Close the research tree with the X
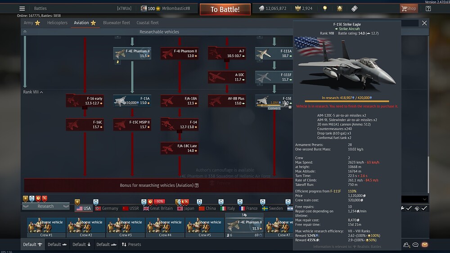 tap(424, 23)
